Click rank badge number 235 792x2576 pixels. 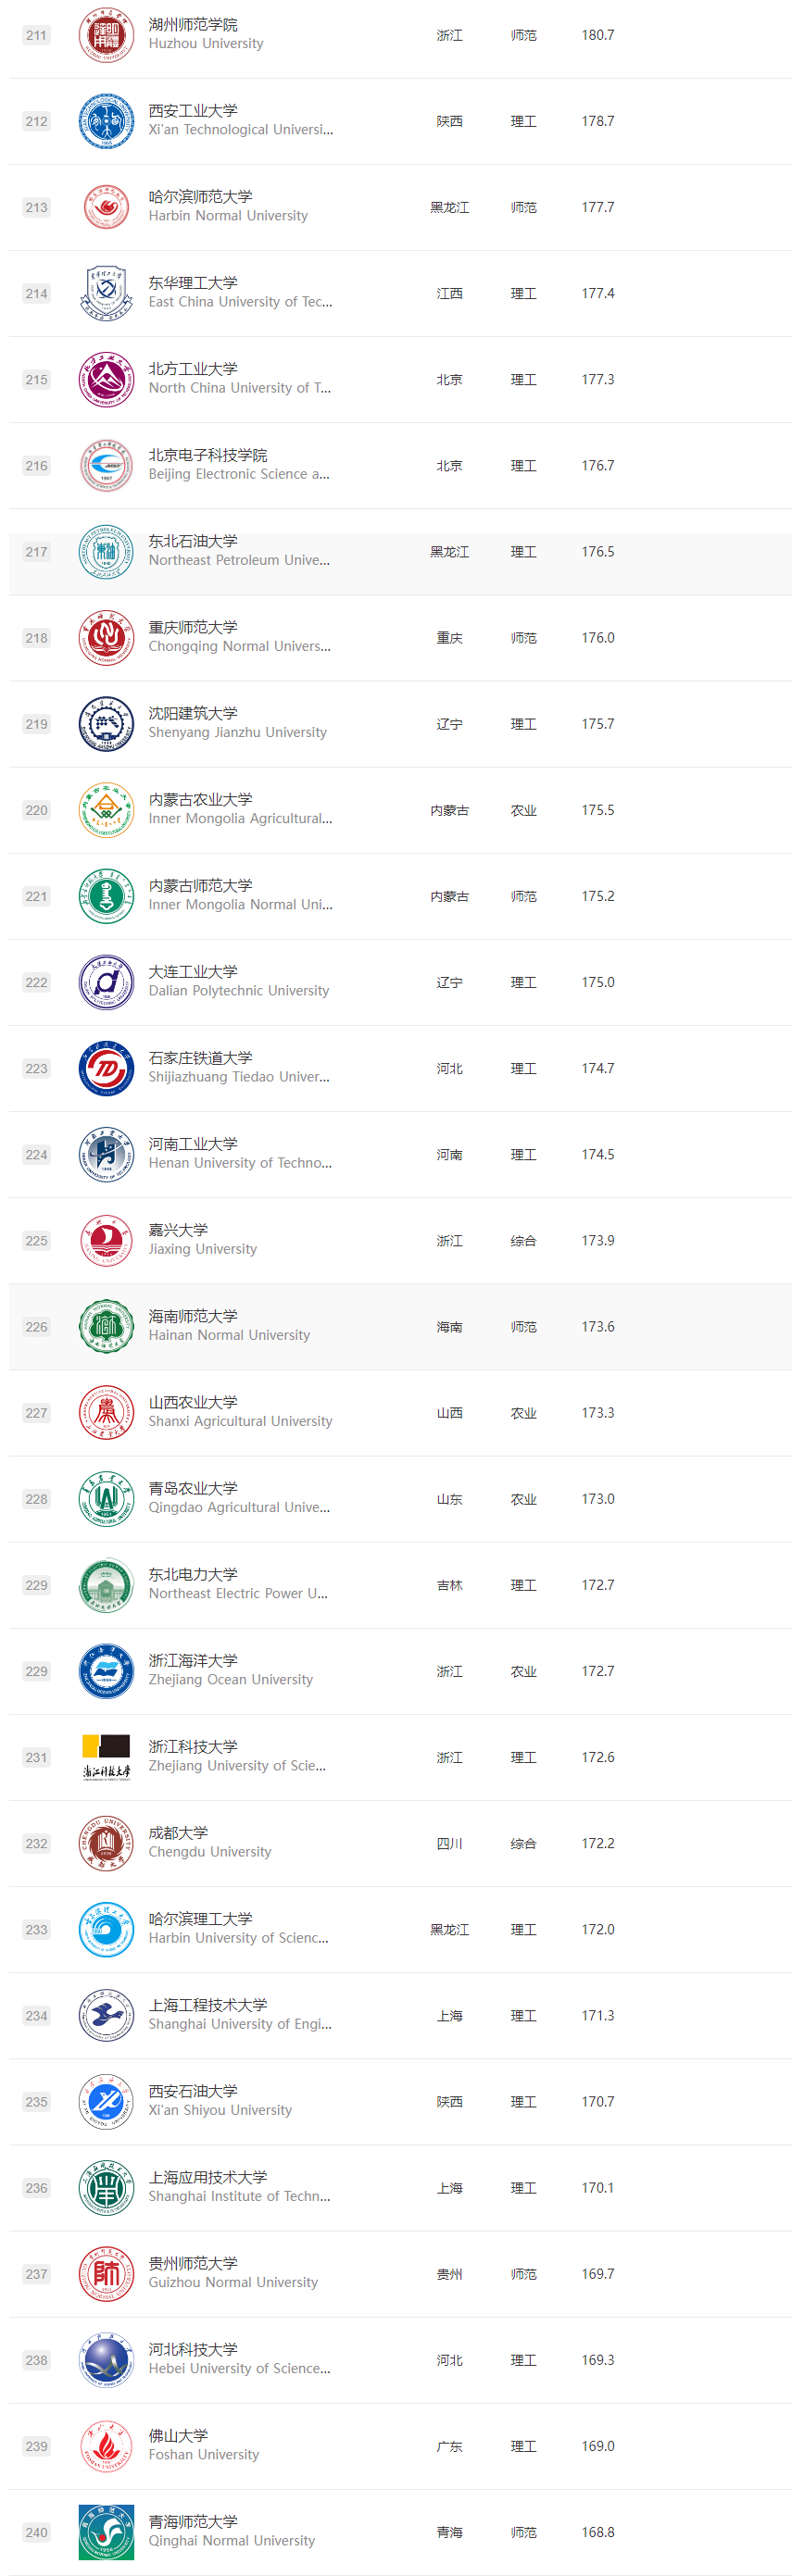(x=37, y=2102)
